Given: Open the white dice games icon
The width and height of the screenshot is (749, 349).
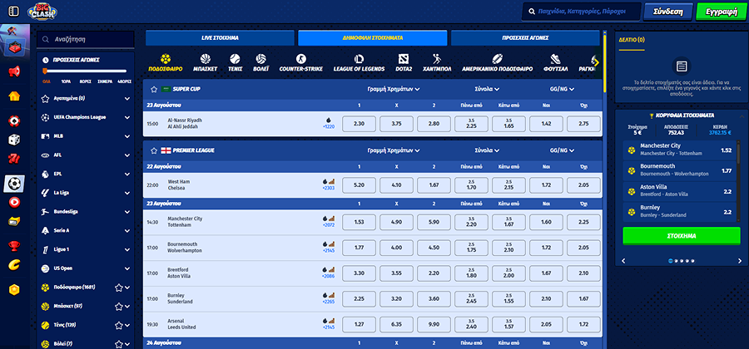Looking at the screenshot, I should [14, 140].
